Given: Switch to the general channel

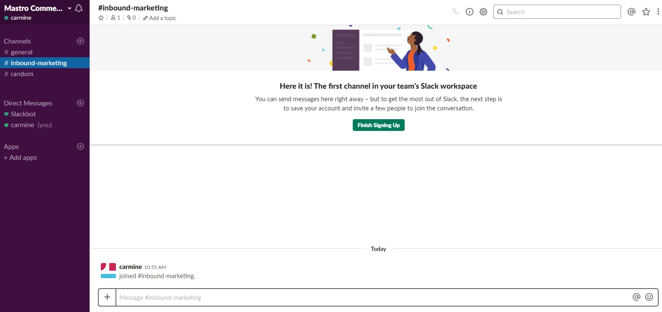Looking at the screenshot, I should pos(45,52).
